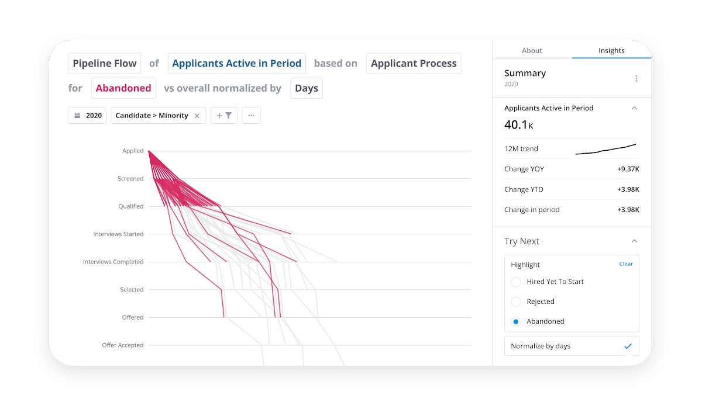
Task: Click the 12M trend sparkline
Action: [x=605, y=149]
